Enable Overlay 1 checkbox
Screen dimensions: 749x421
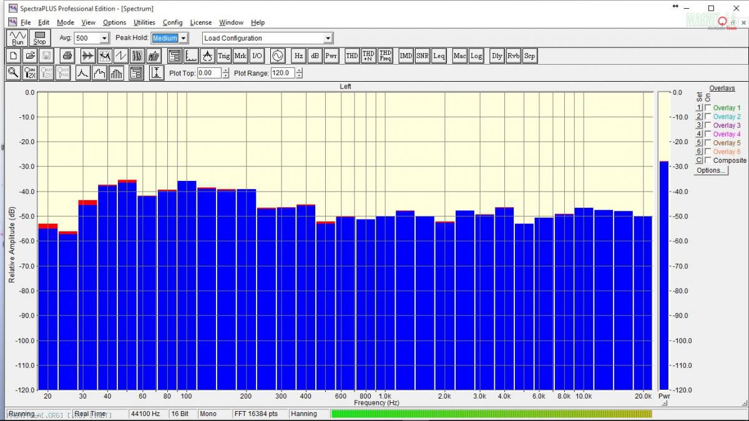[708, 108]
